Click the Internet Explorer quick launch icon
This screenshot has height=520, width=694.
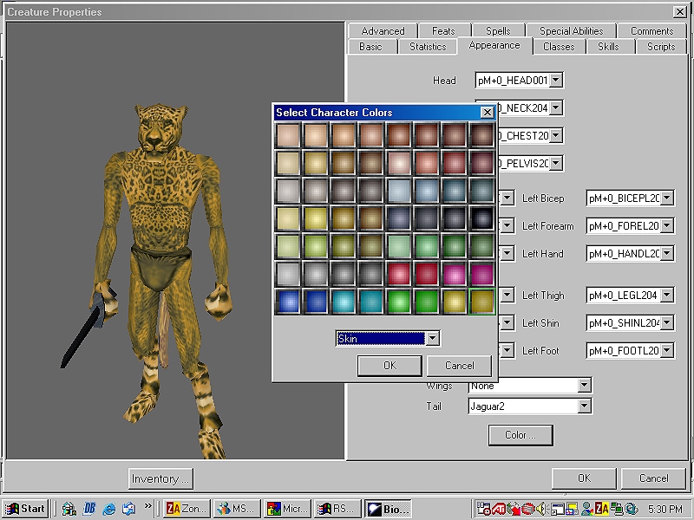click(x=109, y=509)
